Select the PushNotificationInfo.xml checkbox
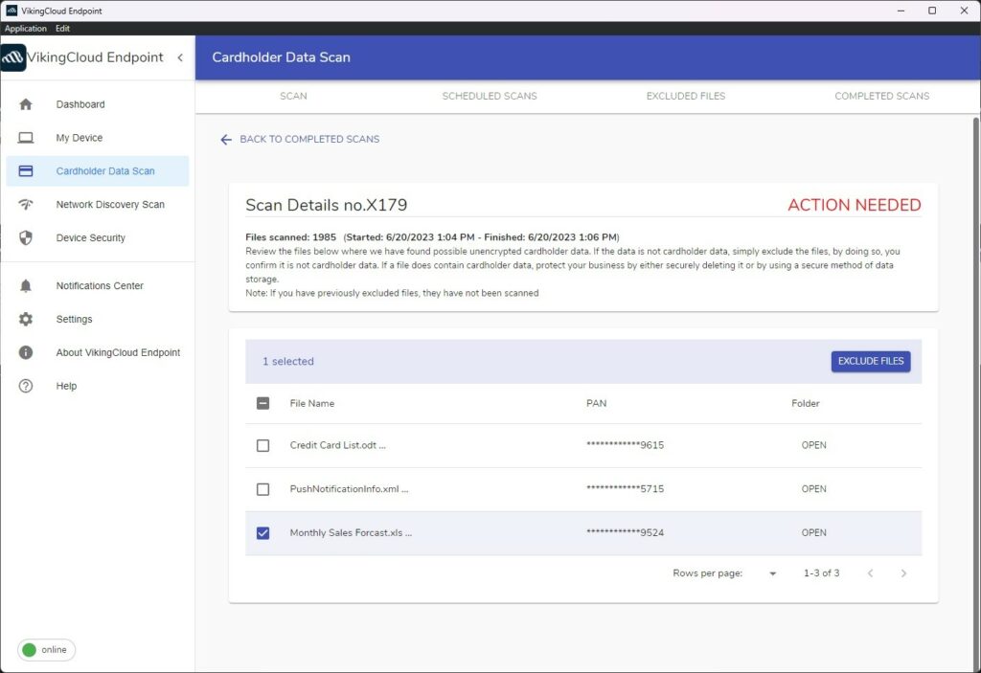Viewport: 981px width, 673px height. (x=262, y=488)
